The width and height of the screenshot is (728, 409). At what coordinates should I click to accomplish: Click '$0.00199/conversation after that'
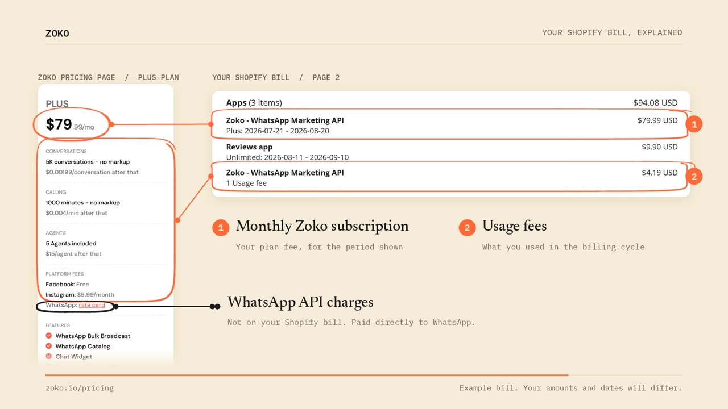[92, 172]
